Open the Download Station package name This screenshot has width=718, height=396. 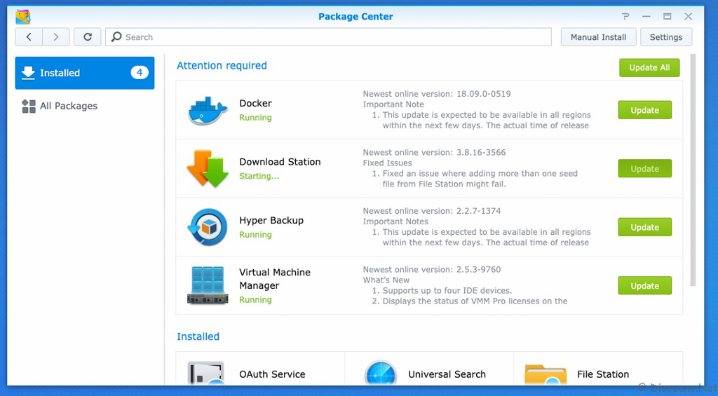[280, 162]
